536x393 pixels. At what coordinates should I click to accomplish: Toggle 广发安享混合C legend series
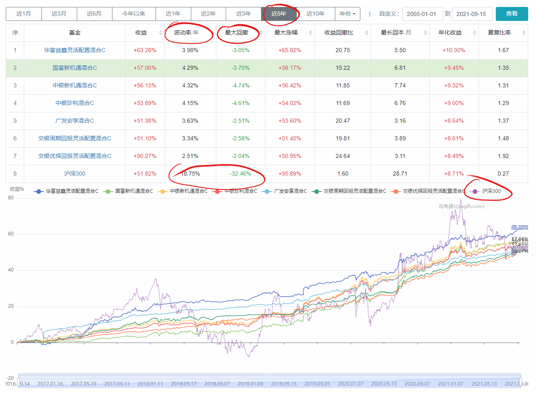click(284, 191)
